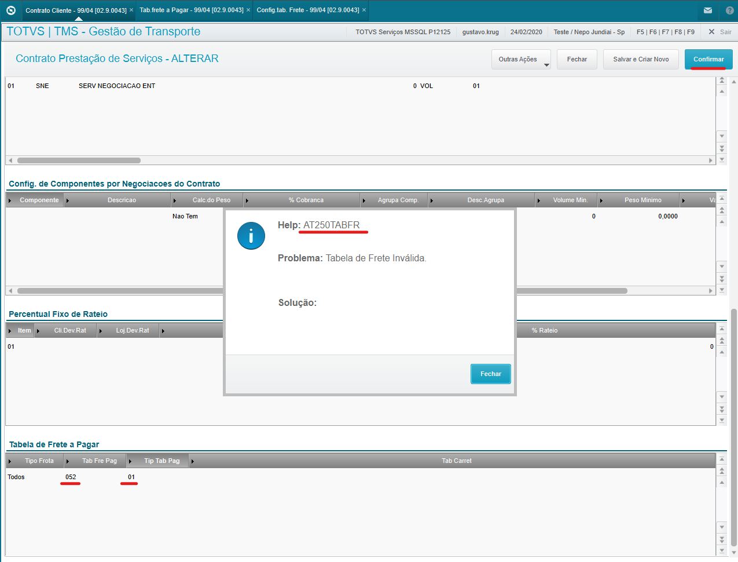The width and height of the screenshot is (738, 562).
Task: Select the Tip Tab Pag cell 01
Action: 131,477
